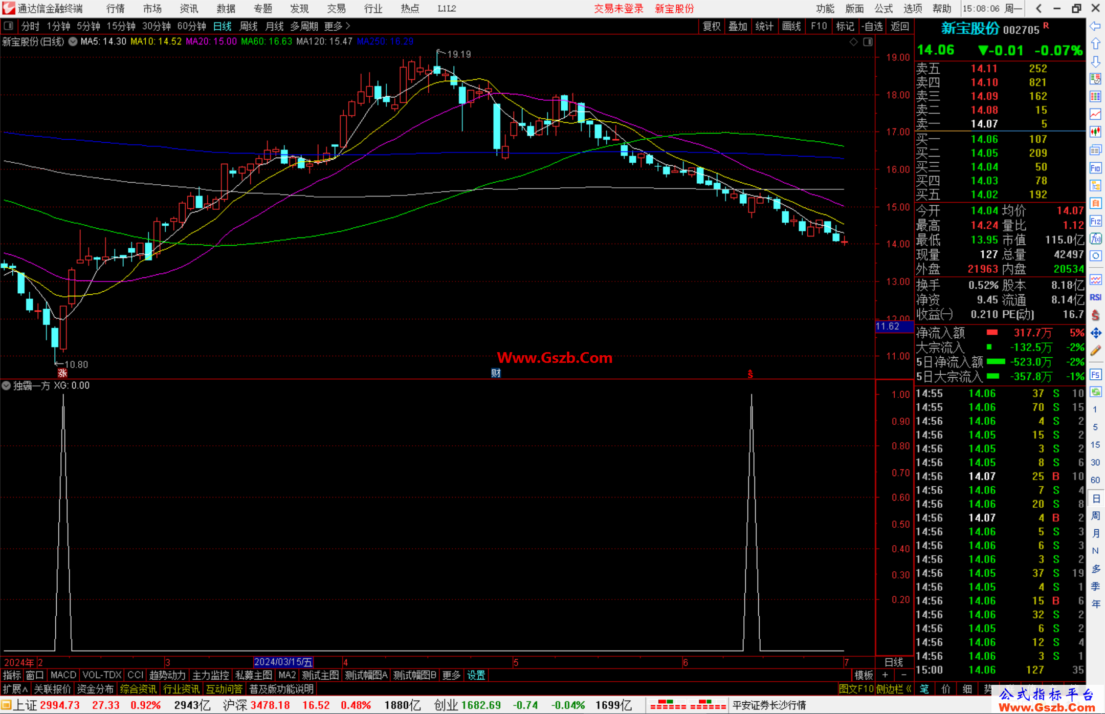Expand the 独霸一方 indicator dropdown arrow
The height and width of the screenshot is (714, 1105).
(x=6, y=385)
